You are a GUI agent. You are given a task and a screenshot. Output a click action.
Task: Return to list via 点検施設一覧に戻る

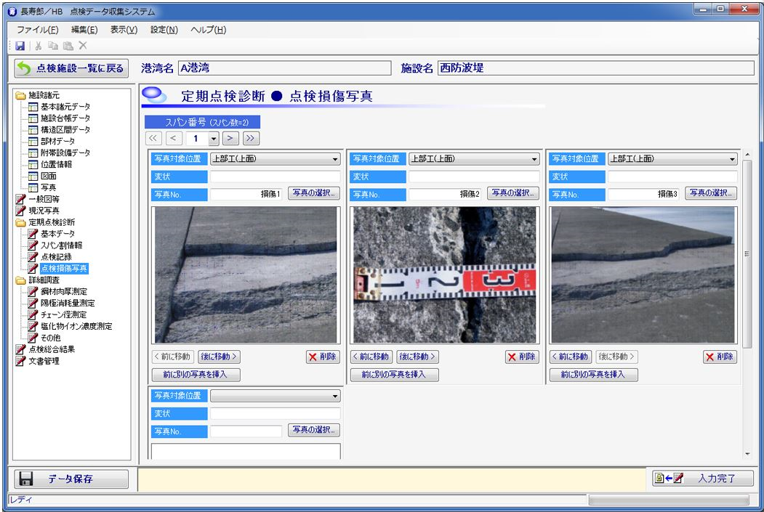(x=71, y=68)
